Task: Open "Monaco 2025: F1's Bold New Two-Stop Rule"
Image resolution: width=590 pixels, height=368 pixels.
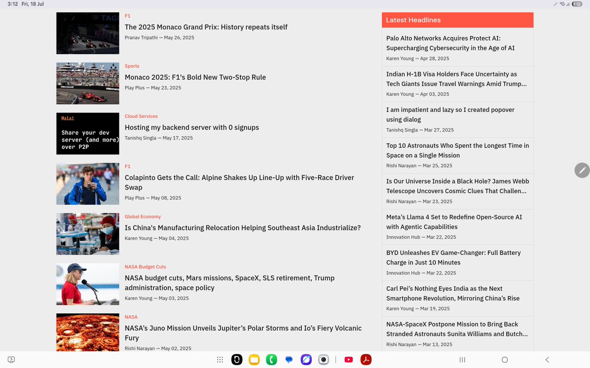Action: (x=195, y=77)
